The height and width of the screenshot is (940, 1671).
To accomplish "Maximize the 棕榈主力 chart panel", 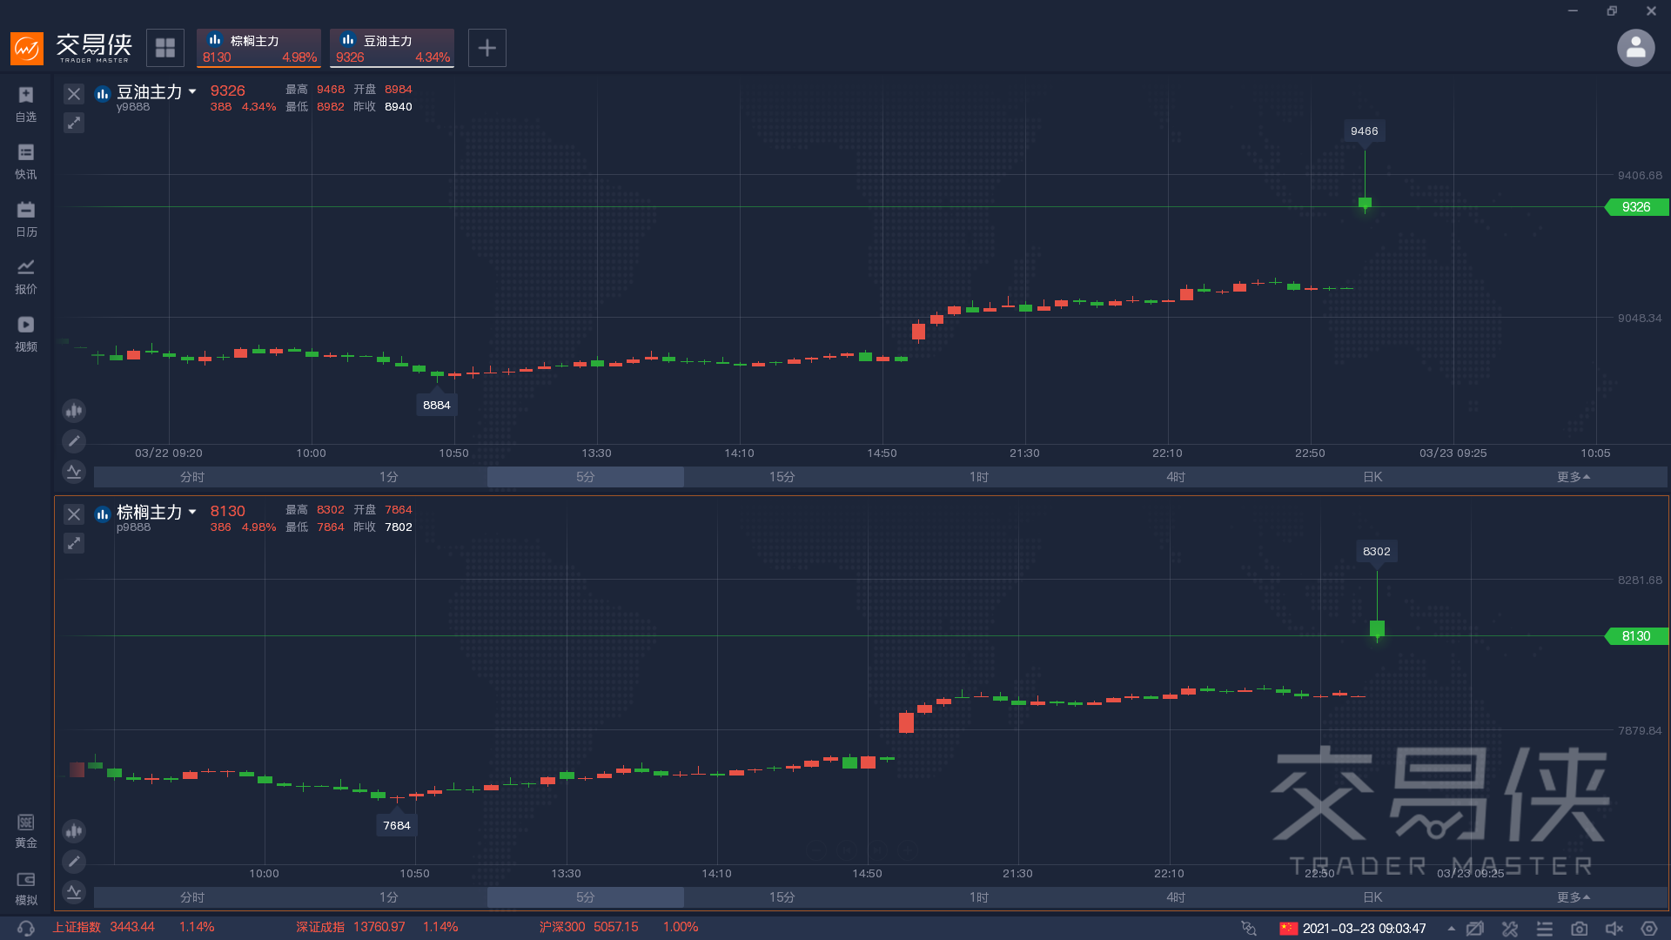I will pyautogui.click(x=74, y=543).
